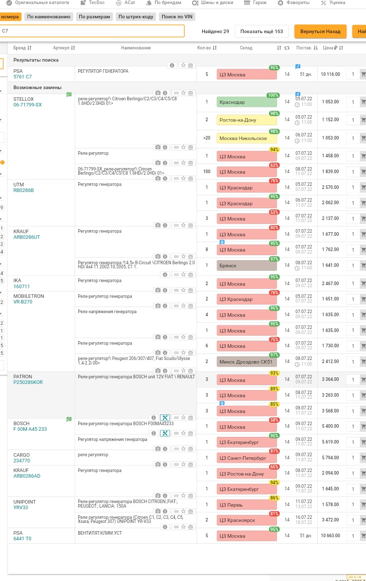Click Вернуться Назад button
This screenshot has height=581, width=366.
[x=320, y=32]
